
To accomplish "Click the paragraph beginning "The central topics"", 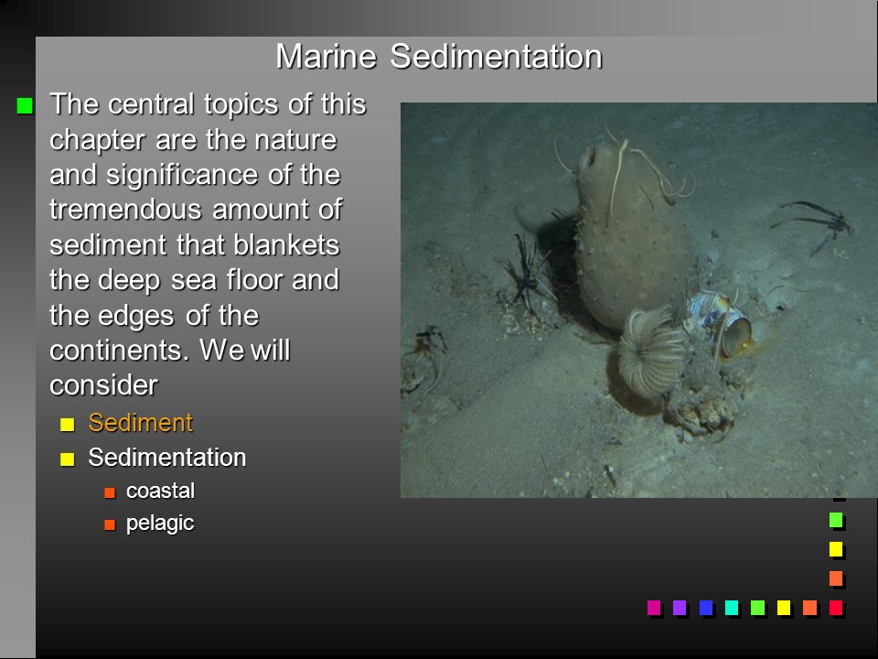I will (208, 244).
